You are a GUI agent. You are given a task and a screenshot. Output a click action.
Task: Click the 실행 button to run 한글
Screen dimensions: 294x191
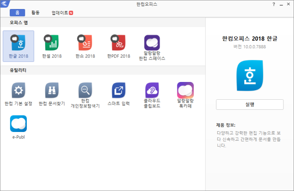[x=250, y=105]
